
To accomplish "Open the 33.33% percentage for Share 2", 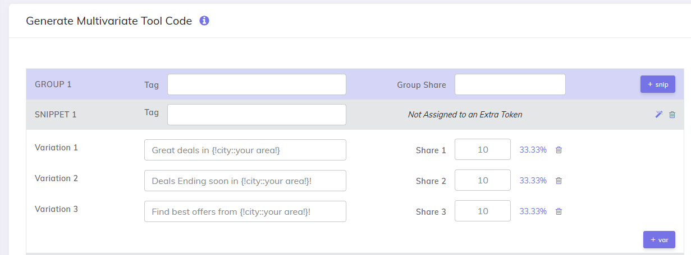I will (x=533, y=181).
